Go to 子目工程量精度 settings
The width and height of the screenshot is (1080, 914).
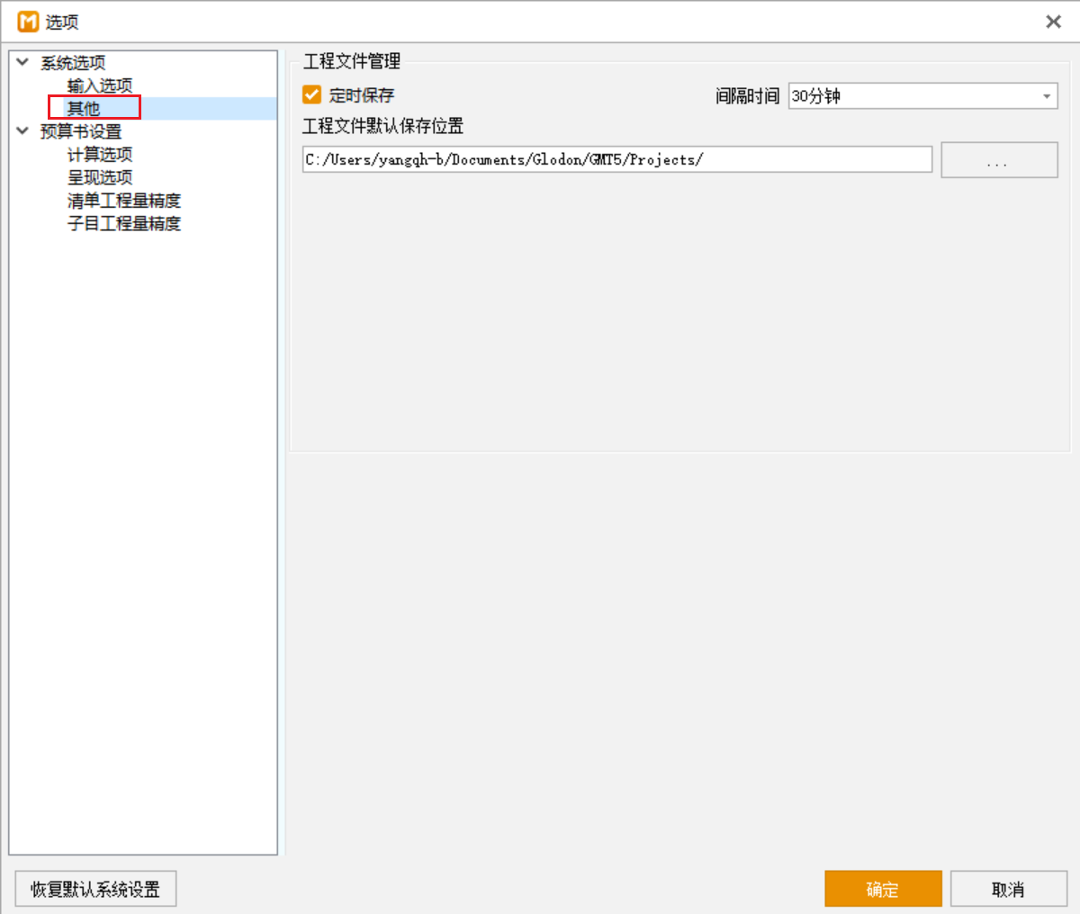[x=124, y=223]
